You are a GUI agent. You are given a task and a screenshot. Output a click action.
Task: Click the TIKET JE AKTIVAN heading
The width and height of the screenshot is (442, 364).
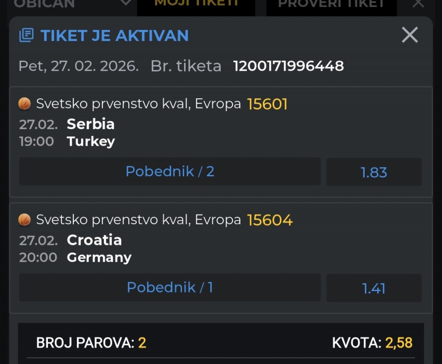click(x=115, y=36)
